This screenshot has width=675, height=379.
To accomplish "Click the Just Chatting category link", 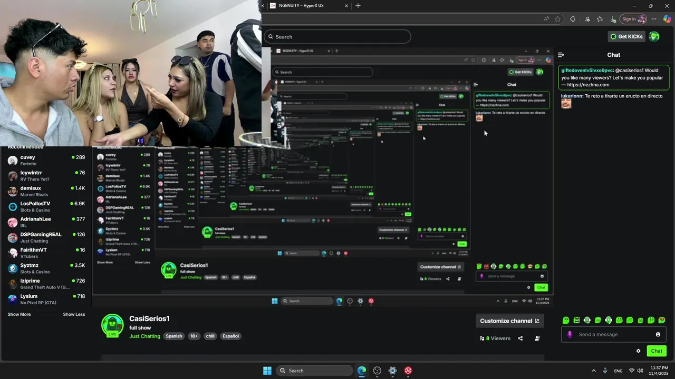I will (x=144, y=336).
